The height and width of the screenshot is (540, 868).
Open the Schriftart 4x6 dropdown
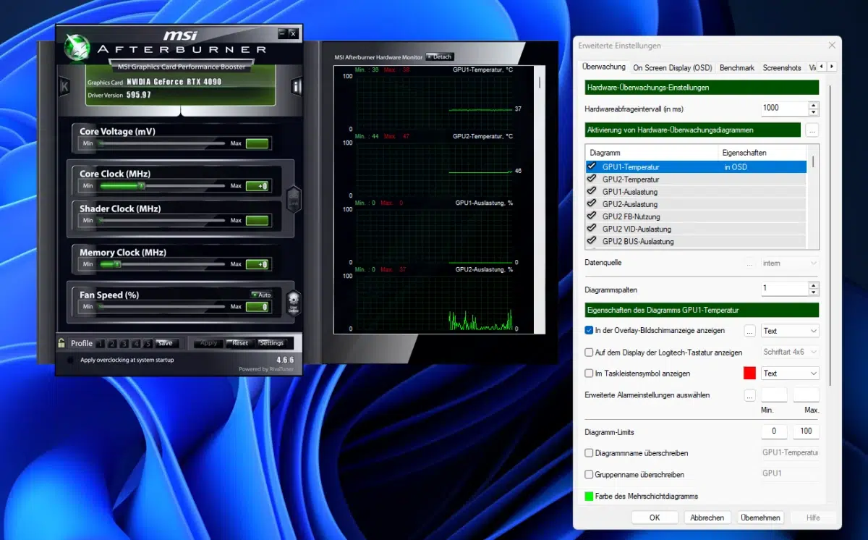tap(790, 352)
